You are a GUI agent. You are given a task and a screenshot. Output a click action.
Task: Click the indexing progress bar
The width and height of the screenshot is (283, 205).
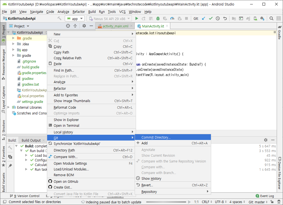166,202
